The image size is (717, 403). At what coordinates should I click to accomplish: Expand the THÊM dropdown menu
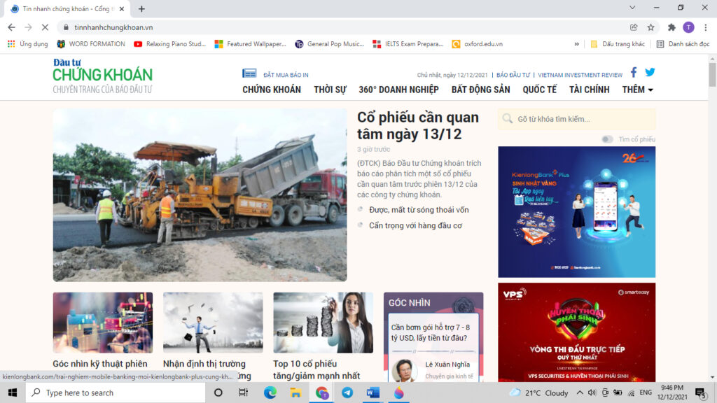point(637,90)
